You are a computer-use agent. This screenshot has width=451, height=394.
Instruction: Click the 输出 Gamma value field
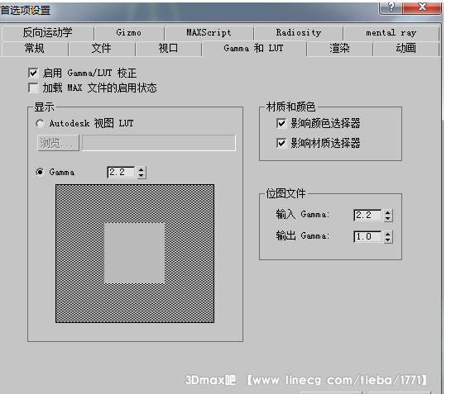coord(367,236)
